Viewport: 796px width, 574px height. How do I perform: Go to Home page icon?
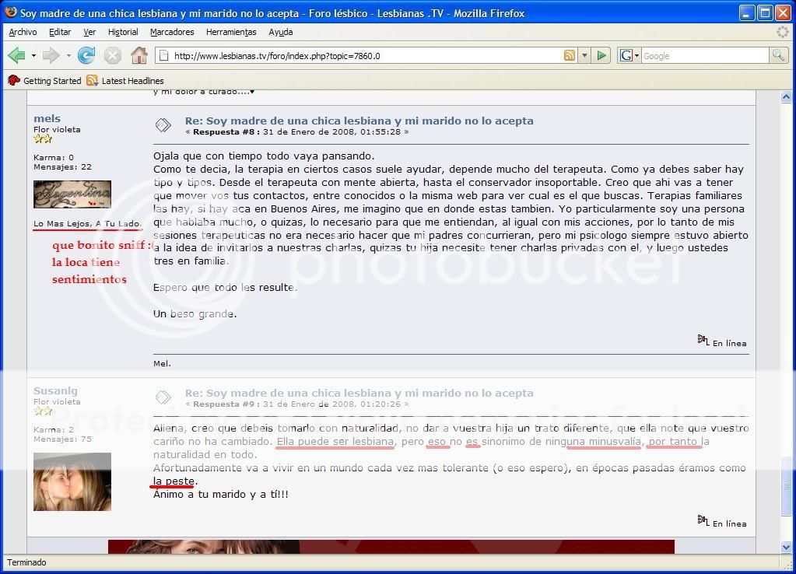(x=139, y=55)
